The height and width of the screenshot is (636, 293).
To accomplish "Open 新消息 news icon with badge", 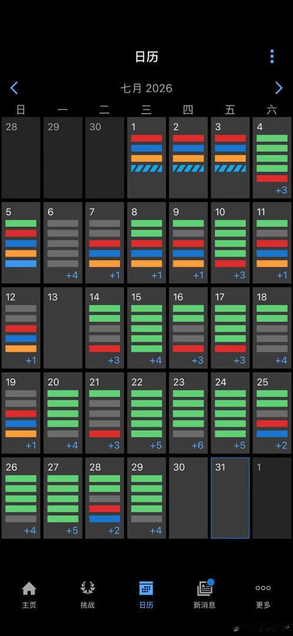I will tap(205, 588).
